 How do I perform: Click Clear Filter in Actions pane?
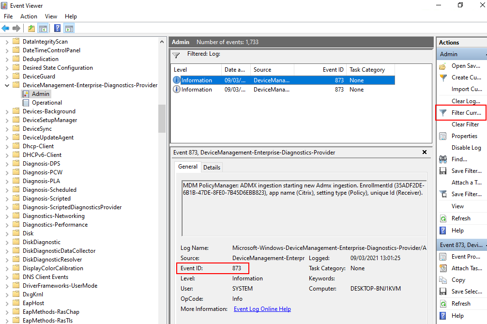(465, 124)
